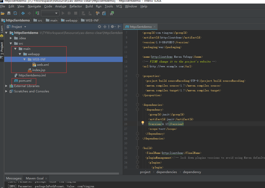Screen dimensions: 265x188
Task: Click the yellow intention bulb near version 4.12
Action: pyautogui.click(x=142, y=123)
